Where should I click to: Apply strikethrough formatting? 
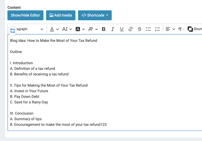(x=140, y=29)
